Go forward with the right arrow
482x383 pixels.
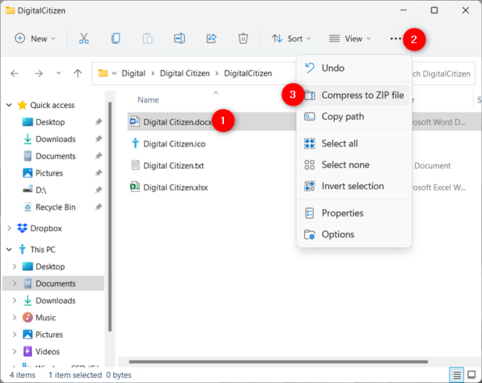point(39,74)
